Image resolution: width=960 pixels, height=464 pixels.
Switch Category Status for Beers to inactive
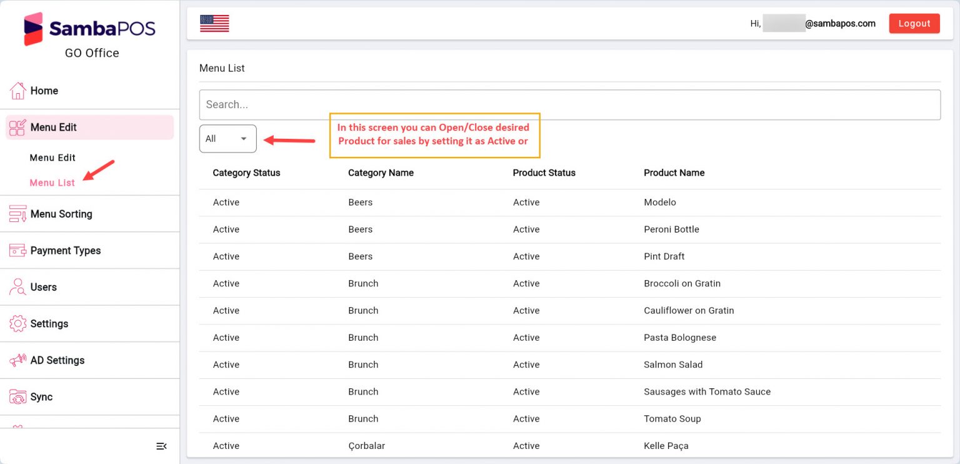click(x=226, y=202)
